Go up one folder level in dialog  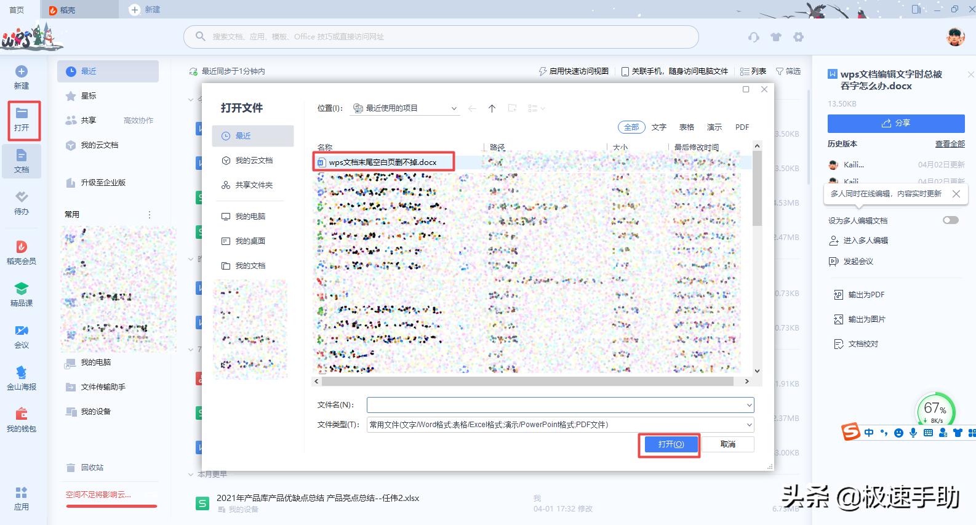(492, 108)
